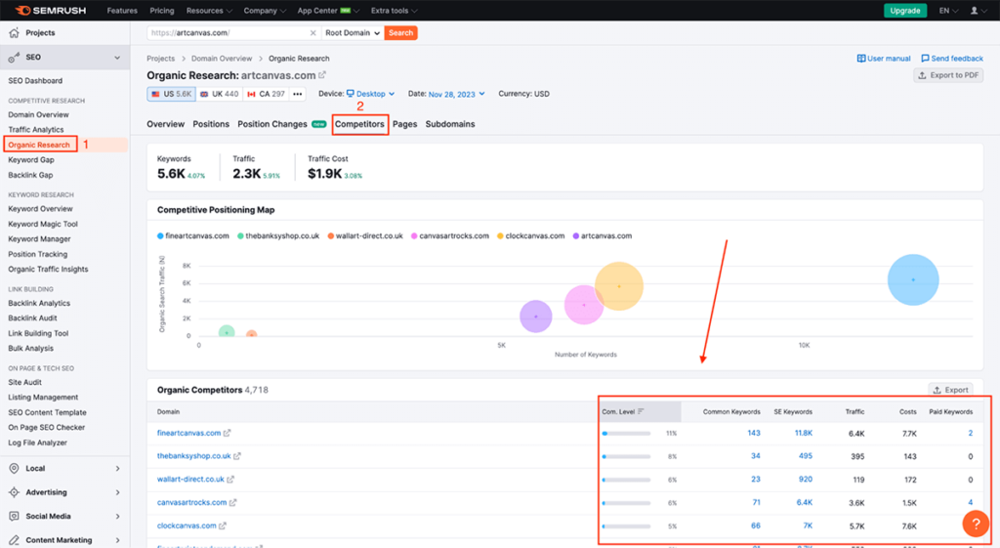The height and width of the screenshot is (548, 1000).
Task: Open Backlink Analytics in sidebar
Action: click(x=39, y=304)
